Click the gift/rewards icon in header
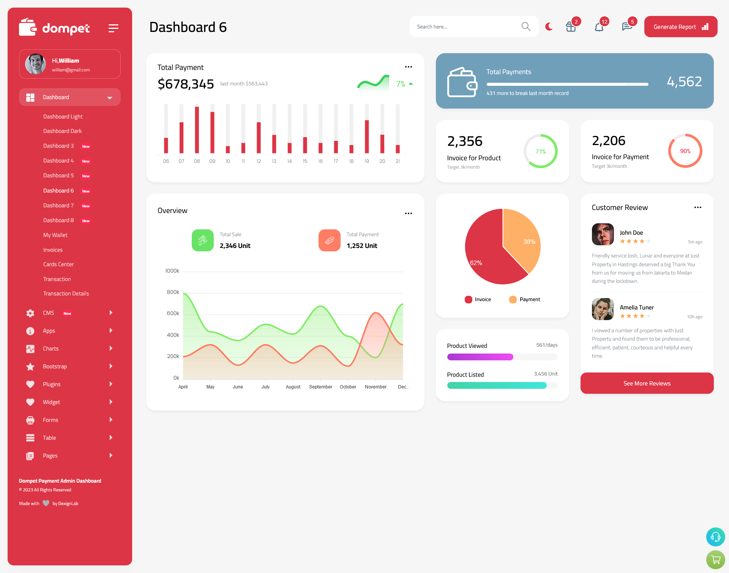Screen dimensions: 729x573 pos(570,27)
